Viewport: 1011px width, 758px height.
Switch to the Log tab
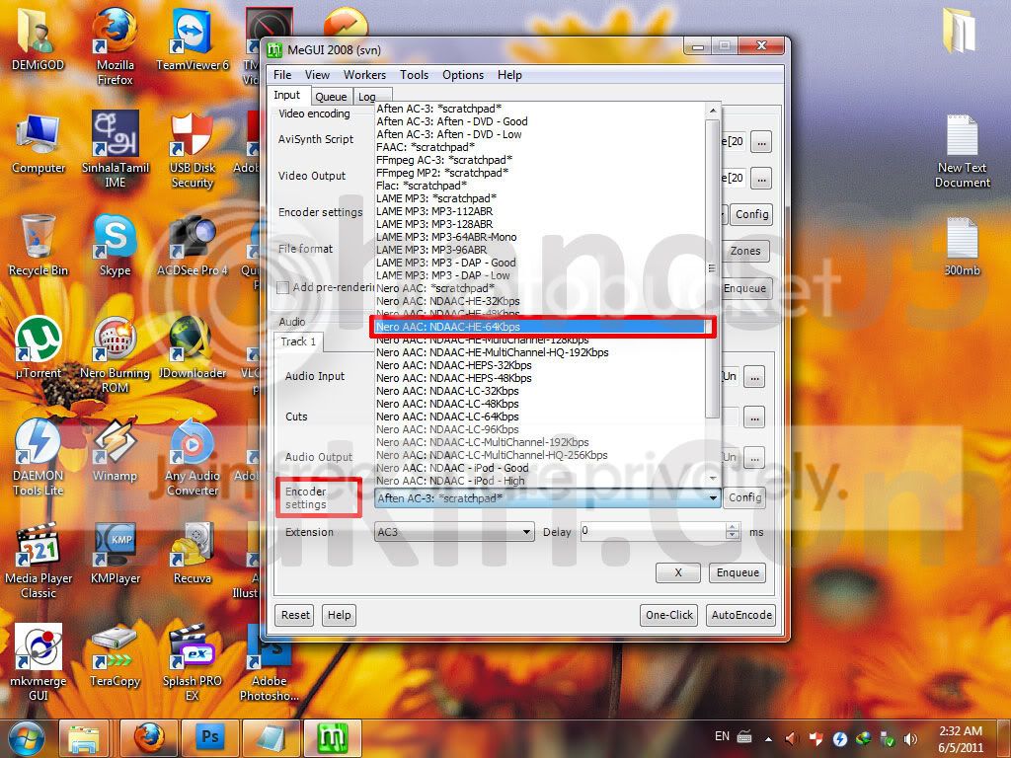(367, 97)
